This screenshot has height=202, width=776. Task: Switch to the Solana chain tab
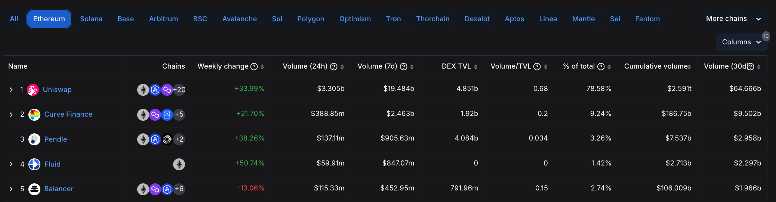click(x=91, y=19)
